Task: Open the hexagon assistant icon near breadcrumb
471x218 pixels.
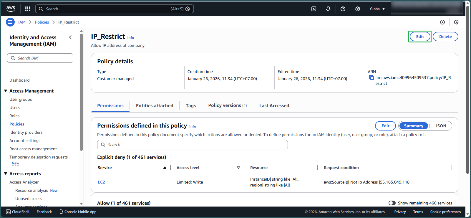Action: coord(456,22)
